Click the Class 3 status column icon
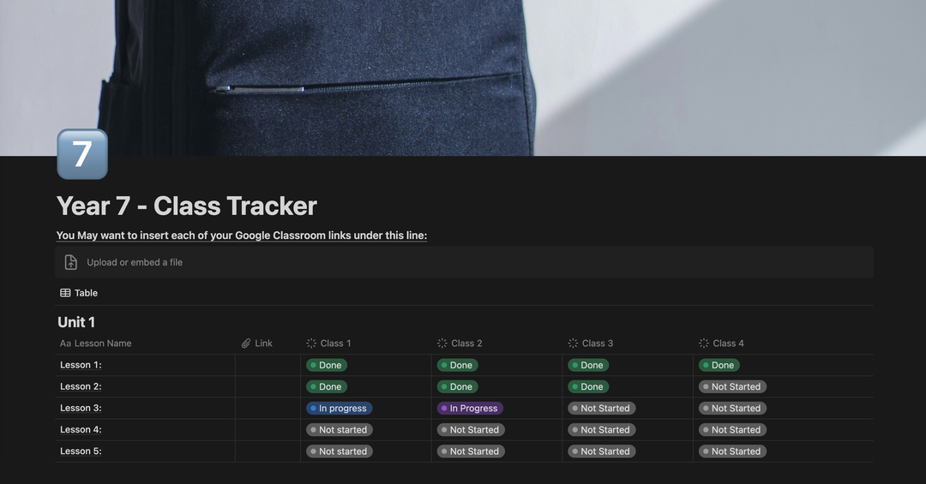926x484 pixels. 573,343
